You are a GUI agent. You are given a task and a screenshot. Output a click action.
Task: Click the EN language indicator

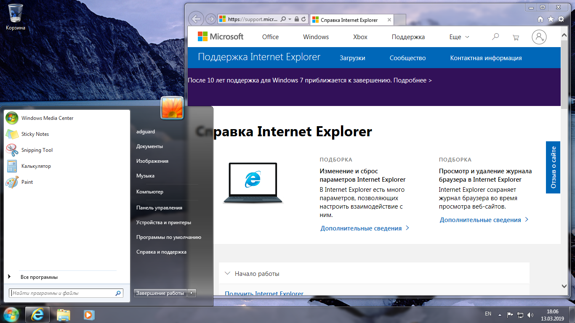point(488,314)
